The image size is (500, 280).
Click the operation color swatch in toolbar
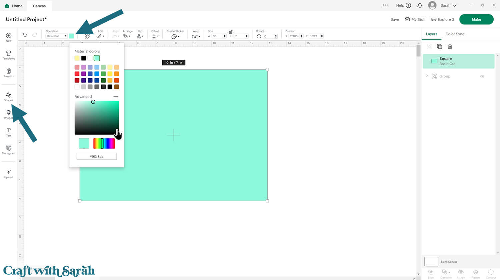[71, 36]
